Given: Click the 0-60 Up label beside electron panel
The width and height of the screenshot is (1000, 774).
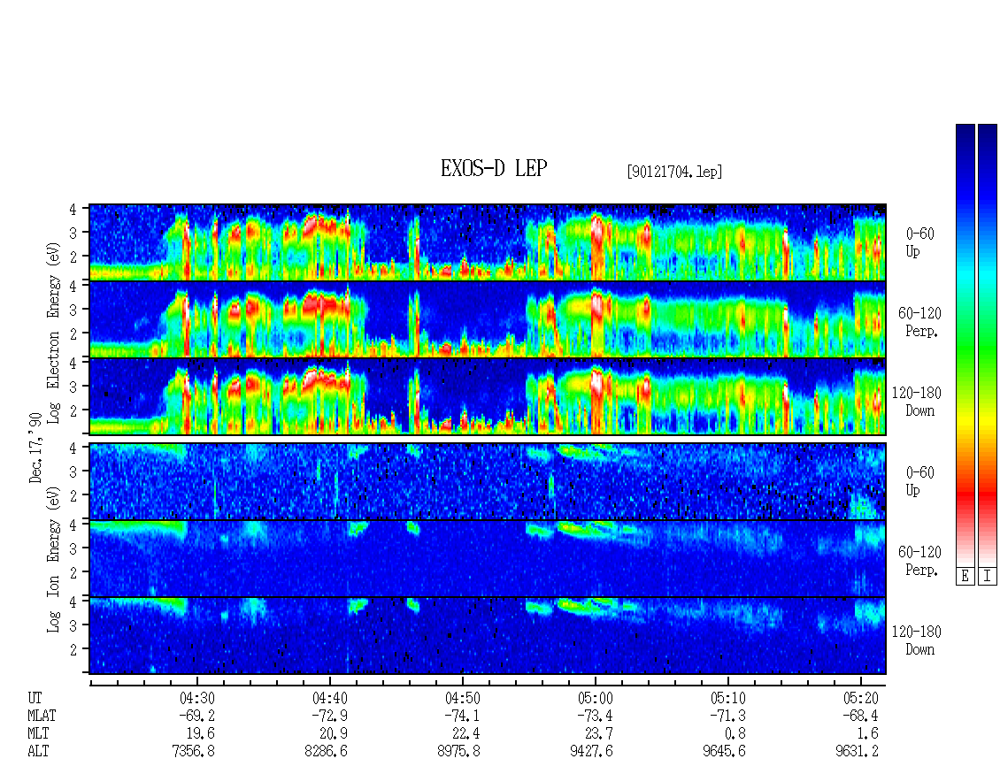Looking at the screenshot, I should (x=919, y=242).
